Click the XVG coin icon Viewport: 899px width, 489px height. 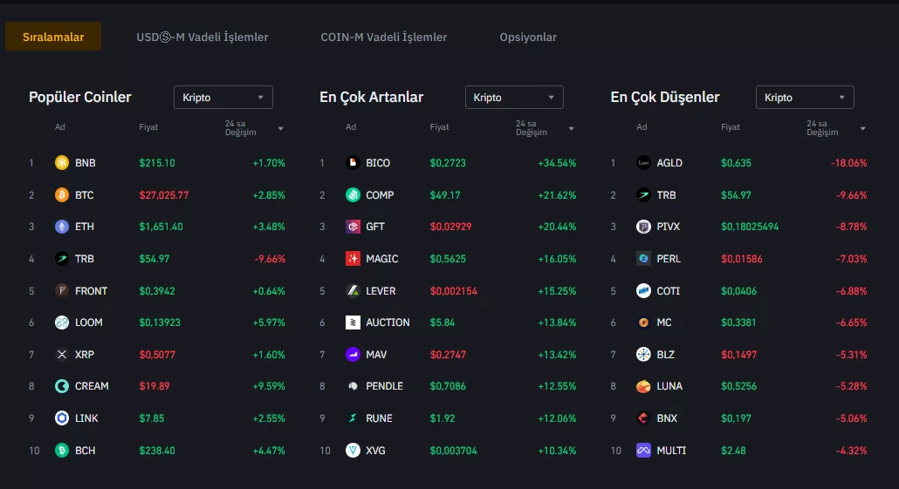click(x=353, y=450)
